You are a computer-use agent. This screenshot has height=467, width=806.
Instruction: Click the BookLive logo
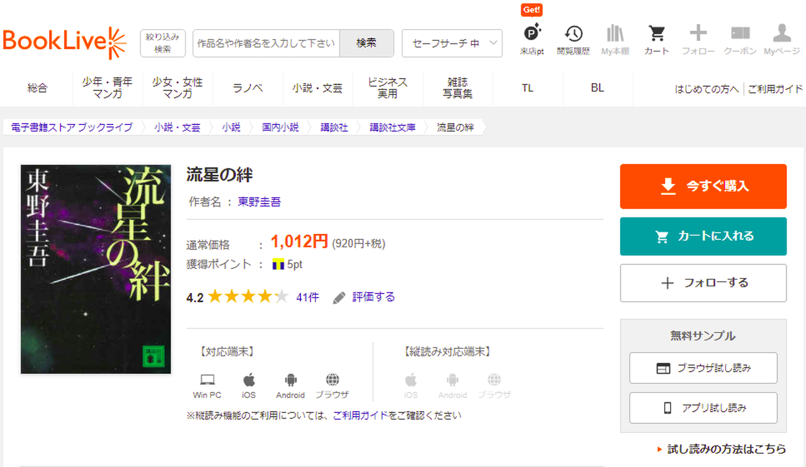click(x=64, y=42)
